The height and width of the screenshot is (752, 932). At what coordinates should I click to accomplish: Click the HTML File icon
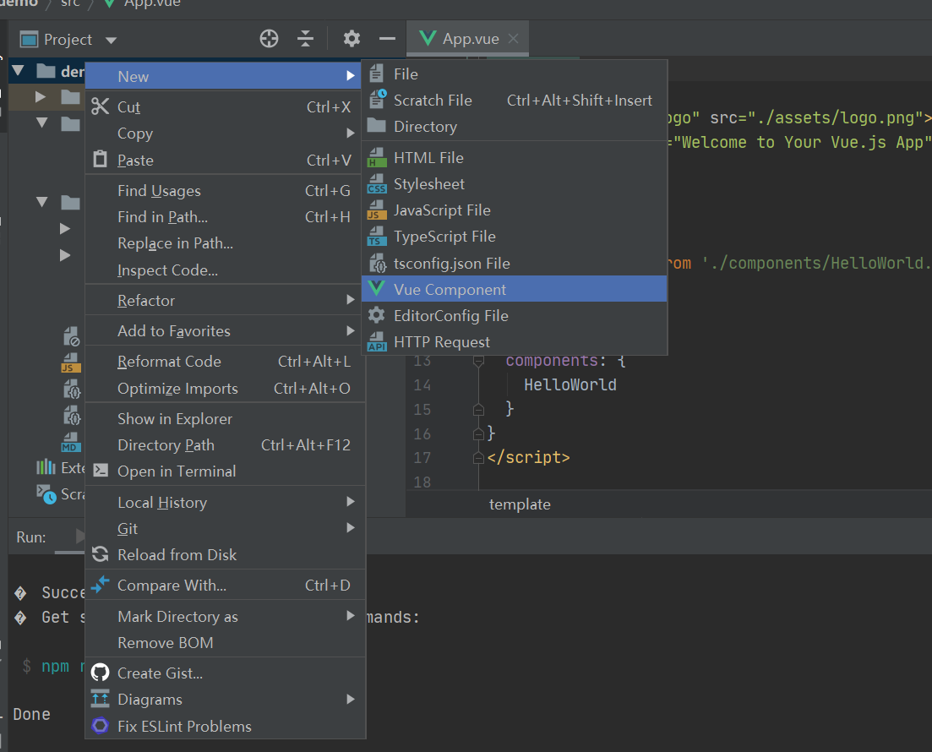(376, 157)
